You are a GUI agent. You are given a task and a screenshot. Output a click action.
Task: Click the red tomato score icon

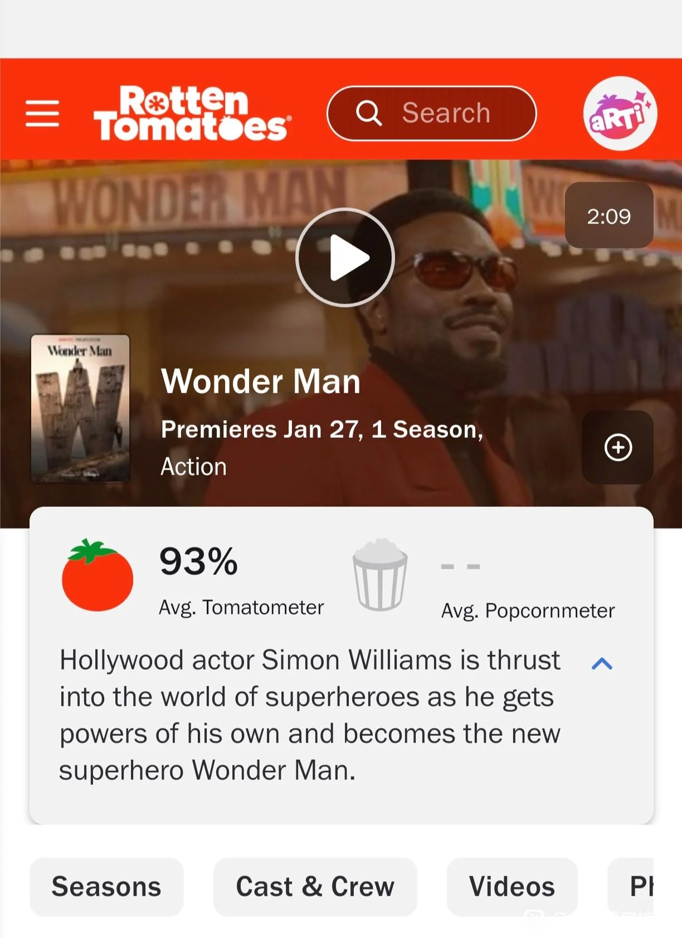pos(98,575)
